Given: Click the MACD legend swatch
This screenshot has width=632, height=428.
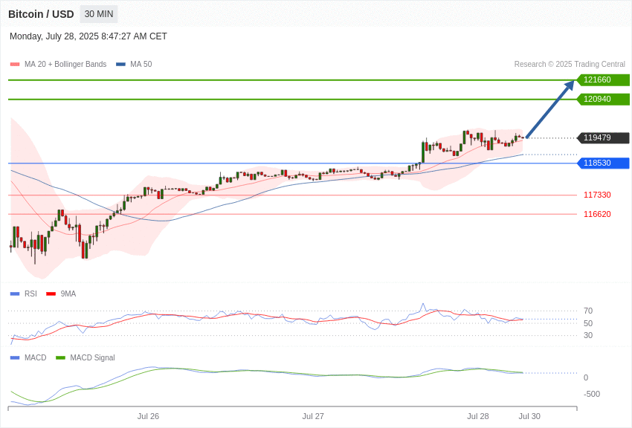Looking at the screenshot, I should 15,358.
